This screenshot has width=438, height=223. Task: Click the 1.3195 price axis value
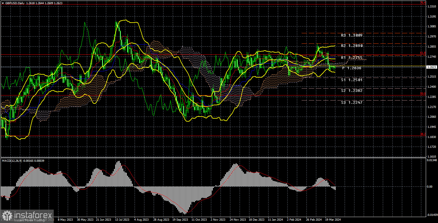point(431,17)
